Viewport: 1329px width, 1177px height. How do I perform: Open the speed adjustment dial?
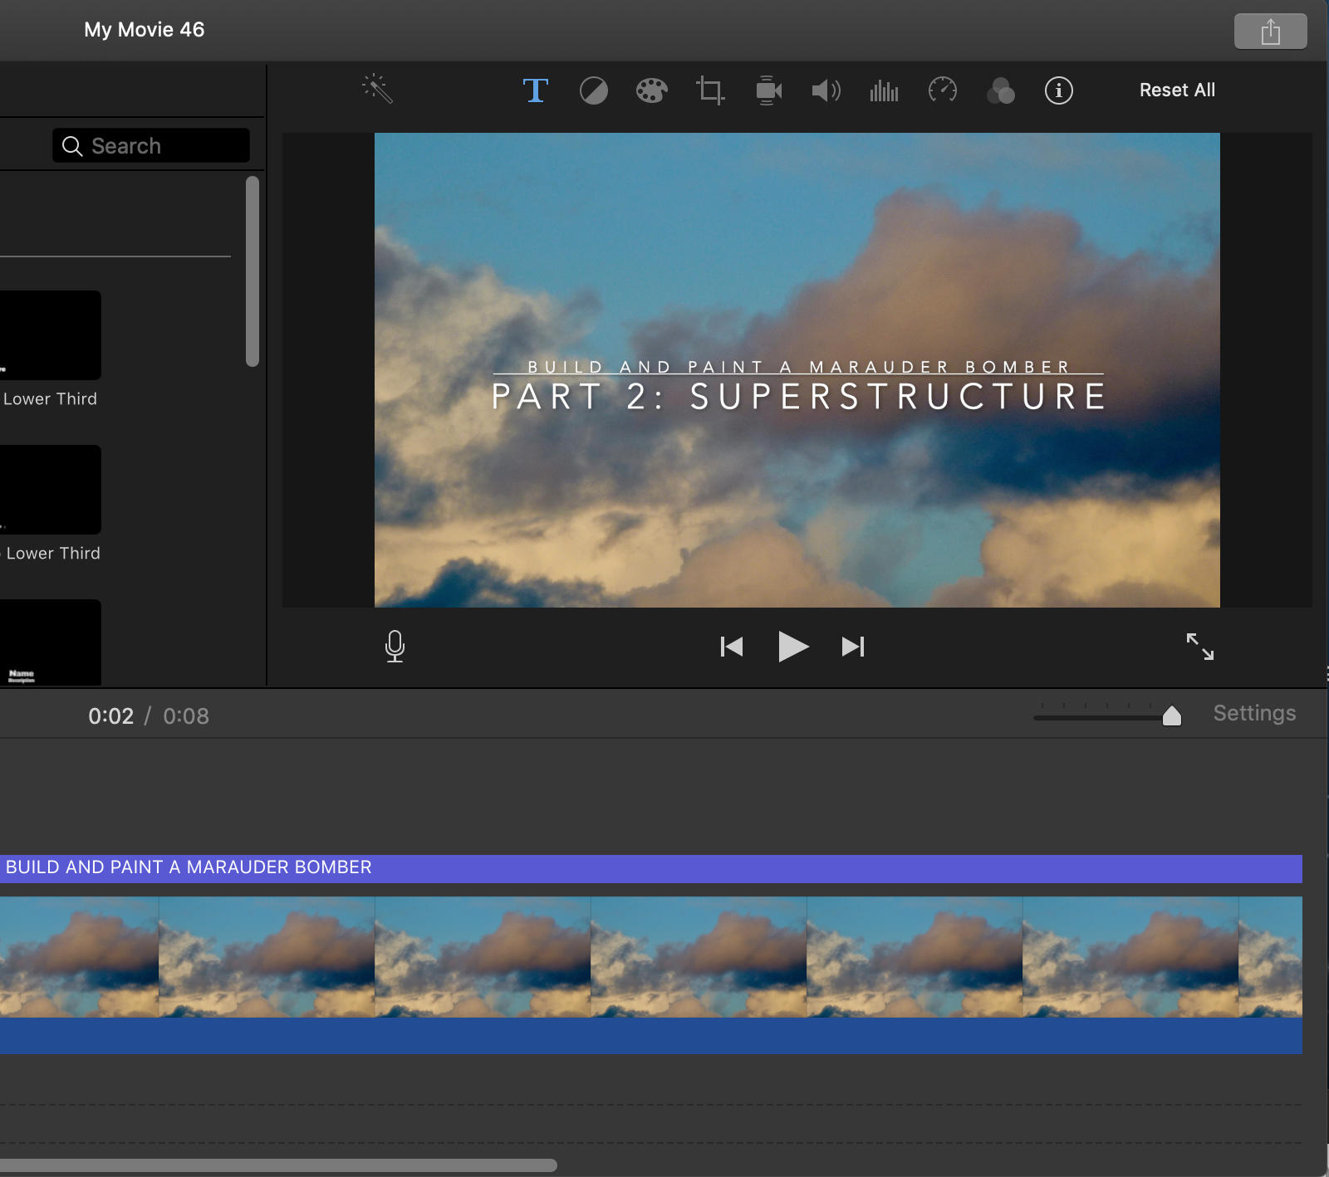[x=943, y=90]
